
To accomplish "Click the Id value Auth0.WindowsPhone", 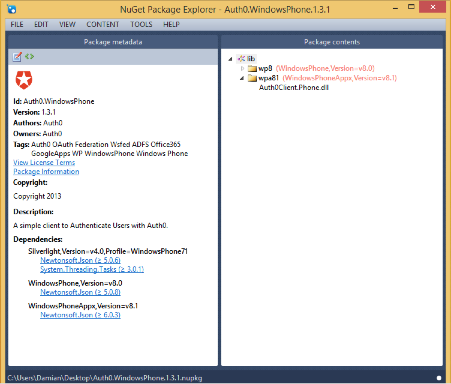I will click(59, 101).
